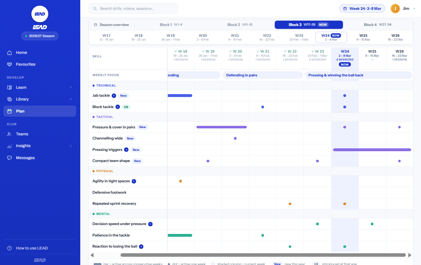Click the Home icon in sidebar
421x265 pixels.
(x=10, y=53)
